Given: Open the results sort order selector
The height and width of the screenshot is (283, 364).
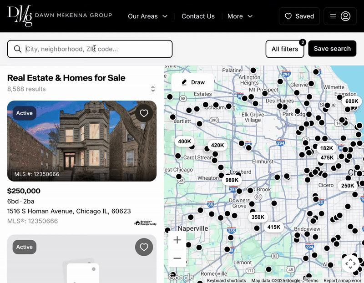Looking at the screenshot, I should click(153, 89).
